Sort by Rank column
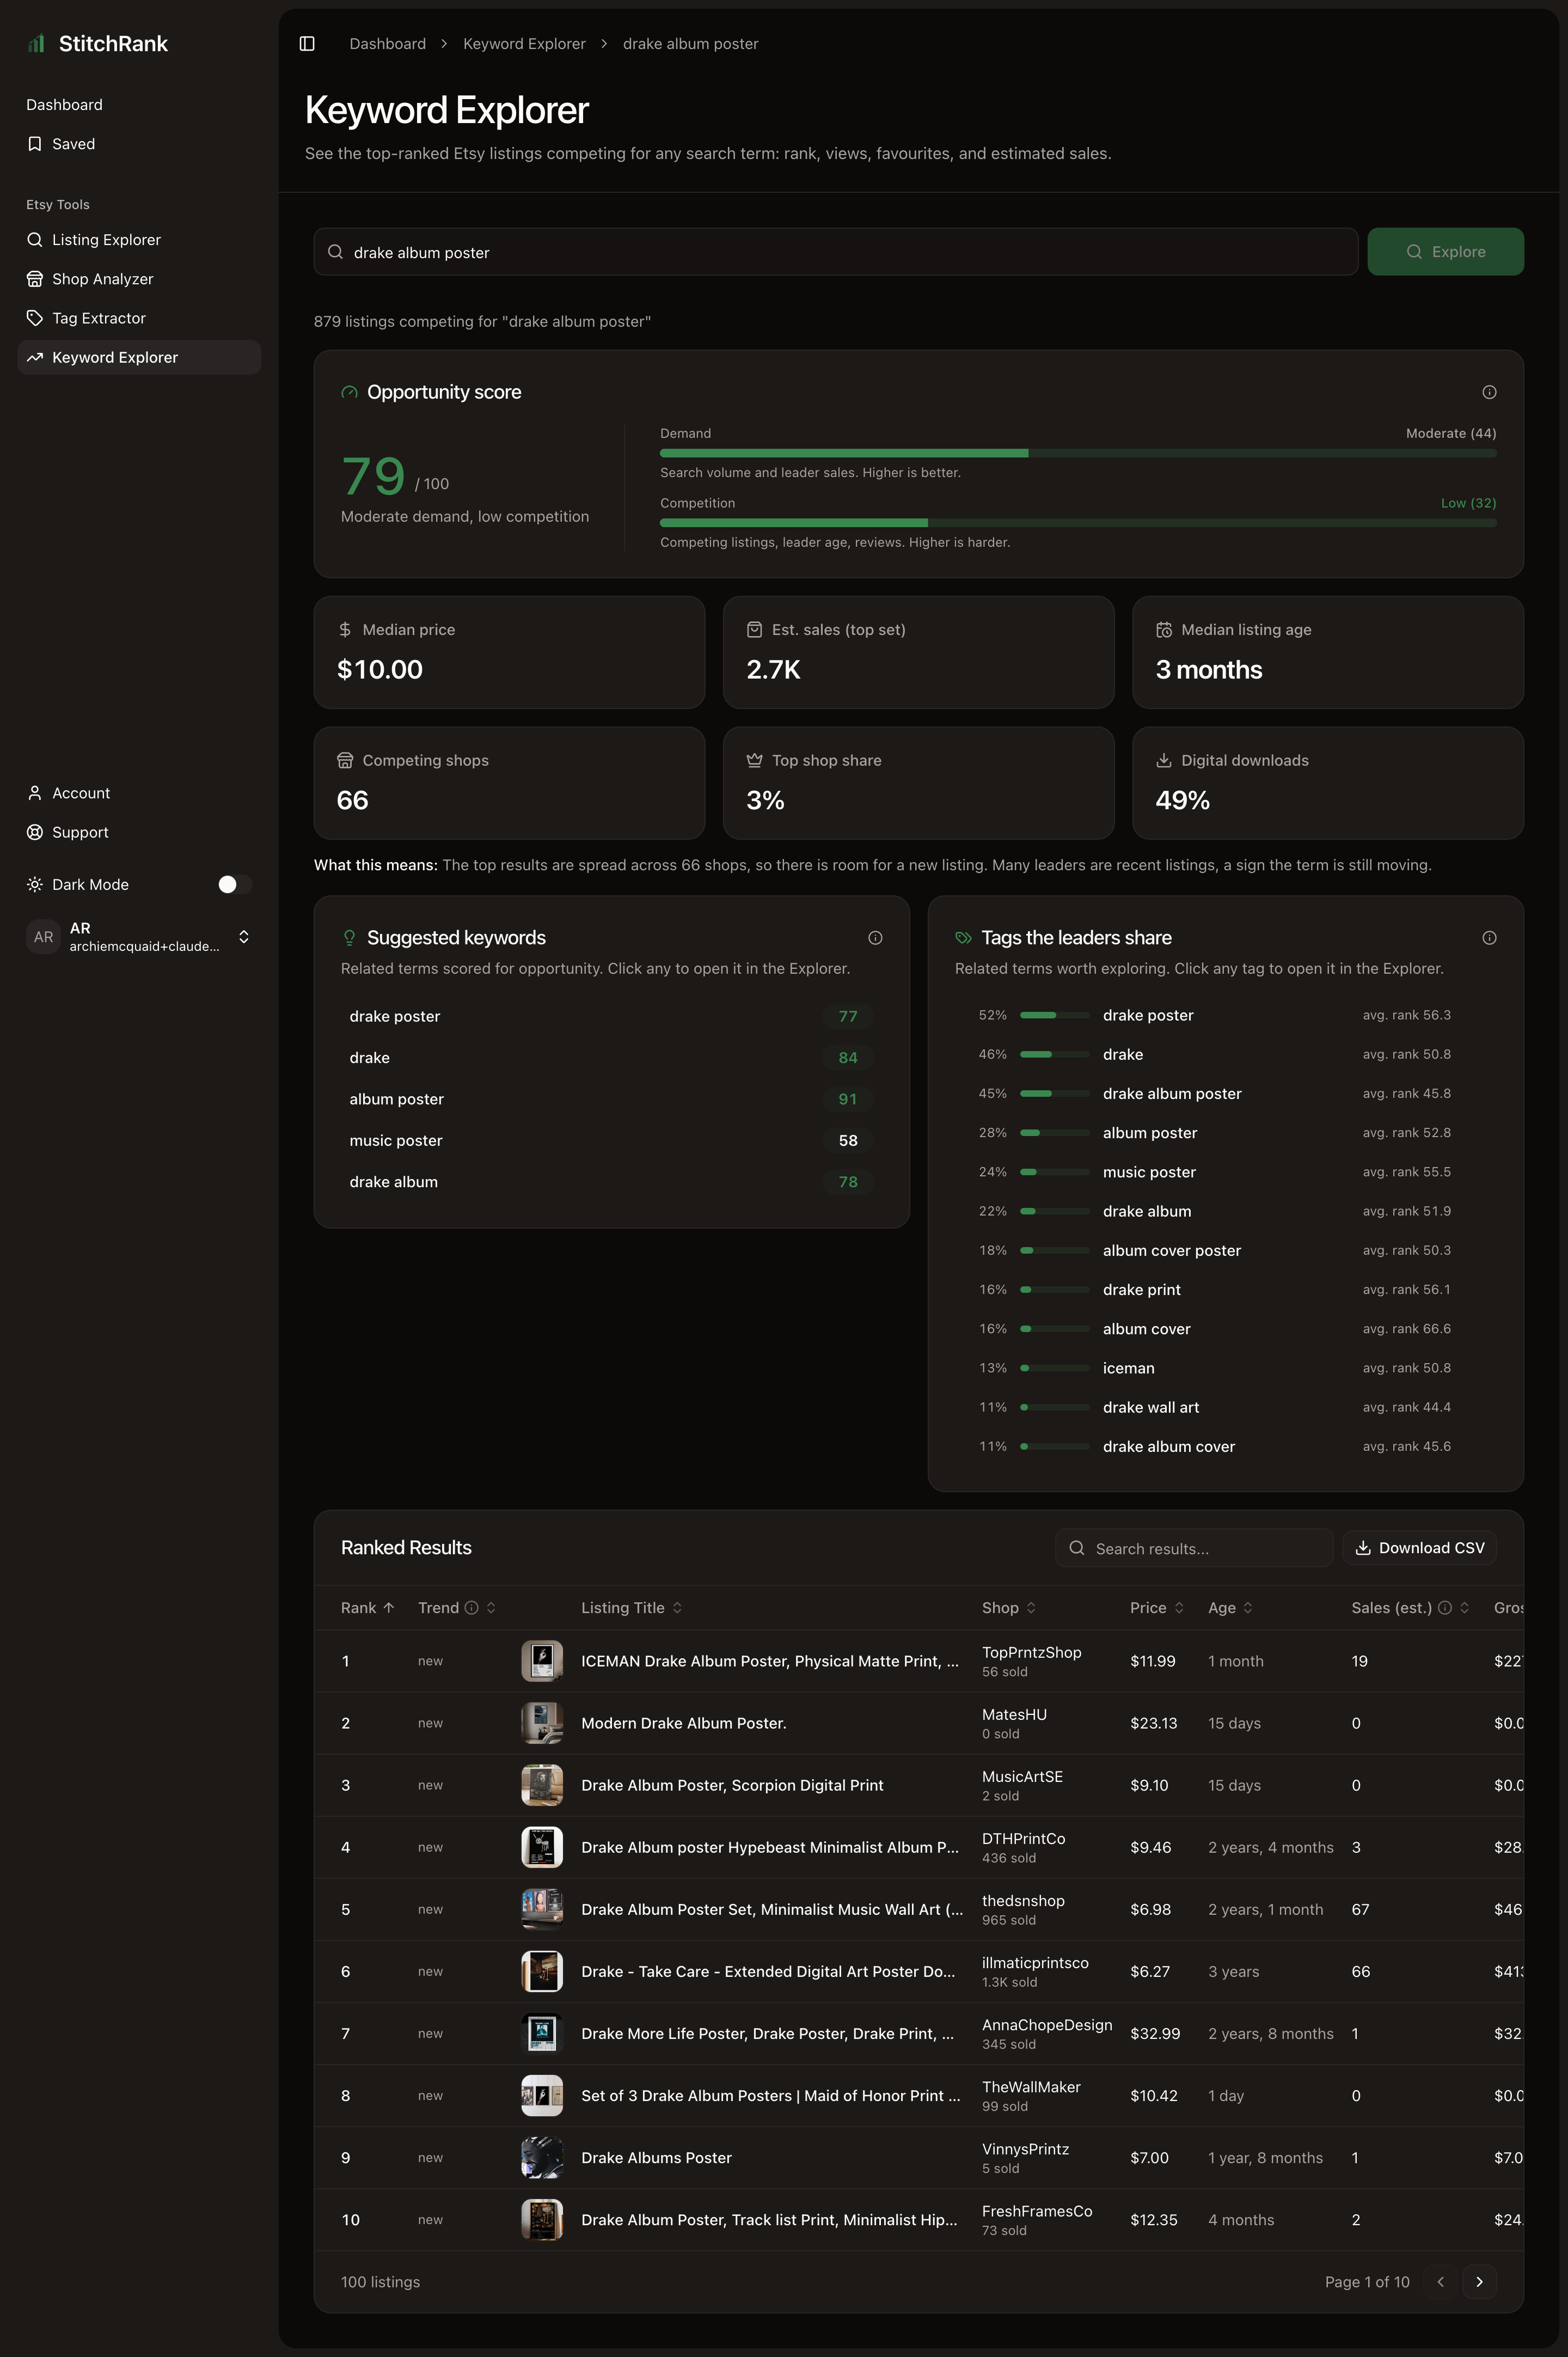 pos(367,1608)
